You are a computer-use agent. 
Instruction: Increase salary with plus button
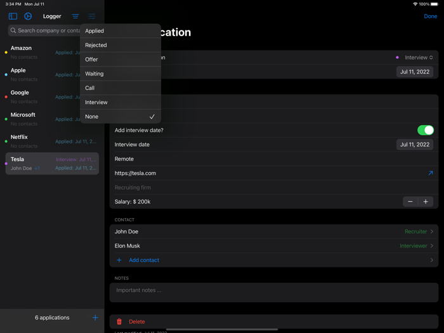click(x=426, y=202)
